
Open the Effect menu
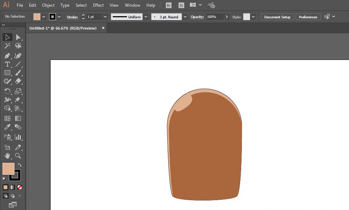(98, 5)
